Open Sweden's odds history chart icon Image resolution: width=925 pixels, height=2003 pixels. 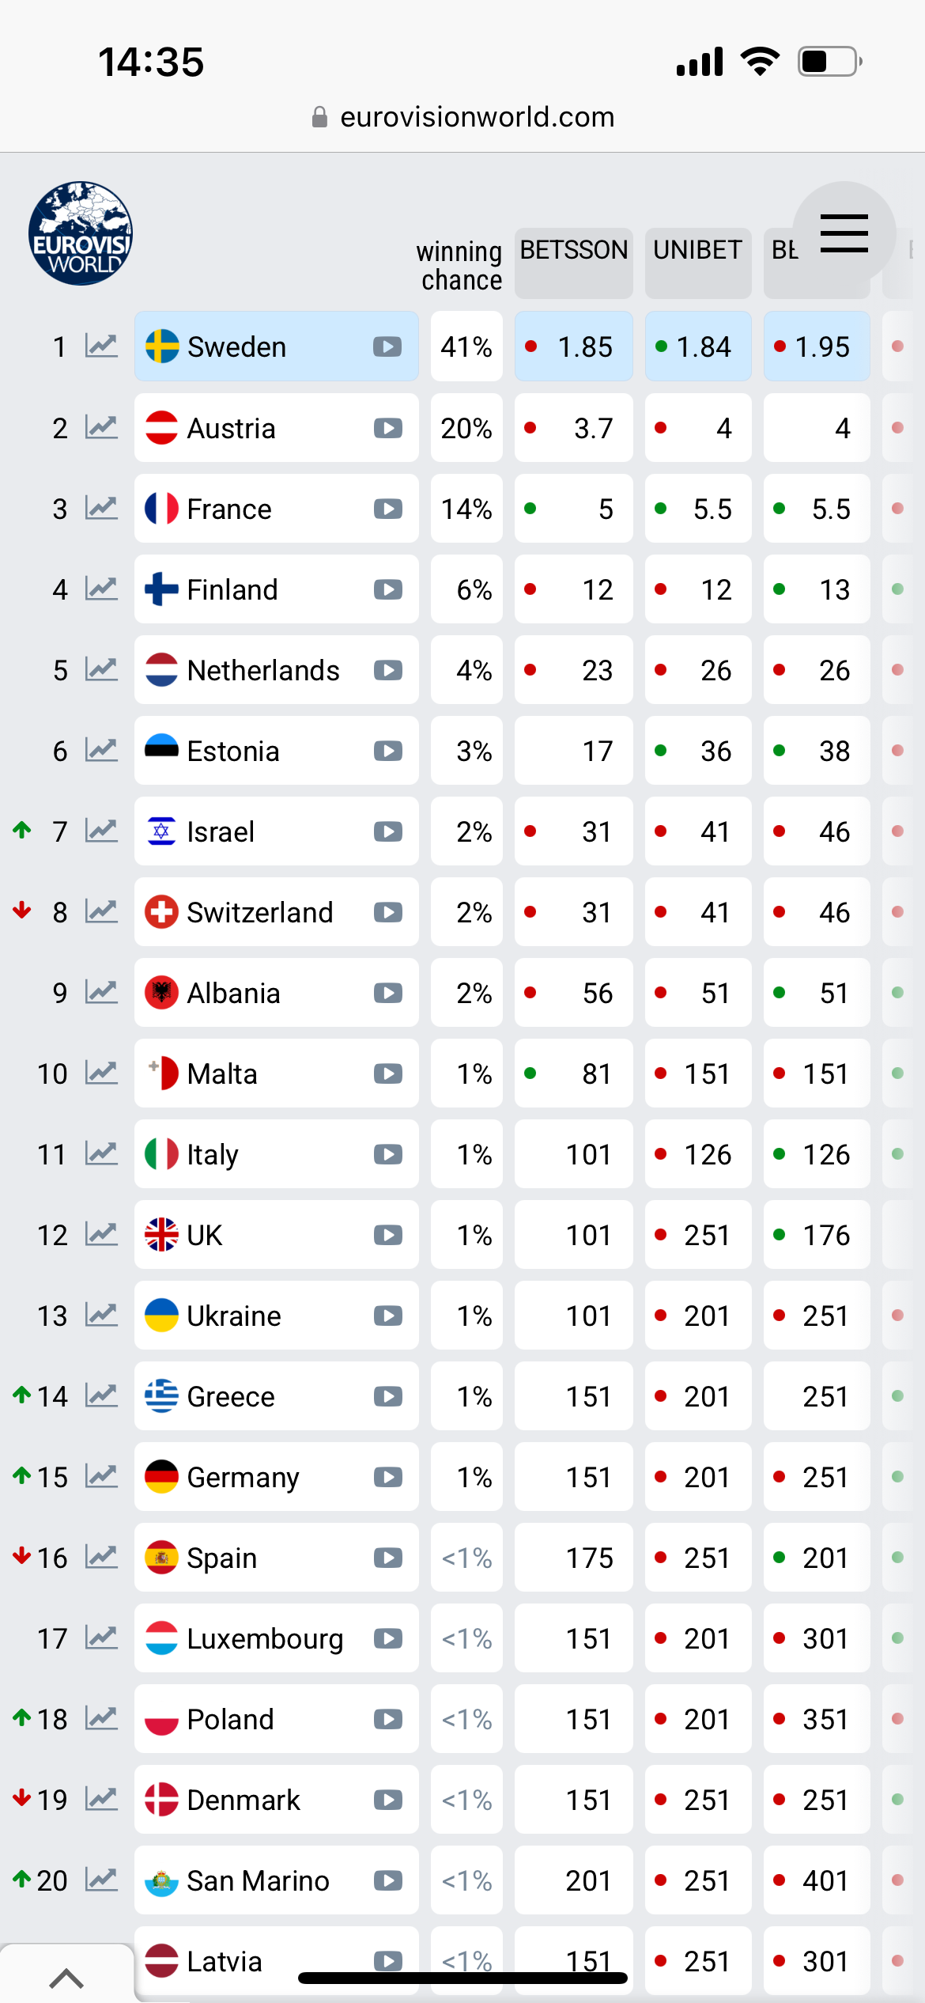[x=101, y=346]
